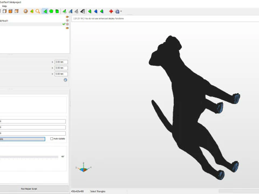Click the dimensions readout in the status bar

click(x=77, y=191)
